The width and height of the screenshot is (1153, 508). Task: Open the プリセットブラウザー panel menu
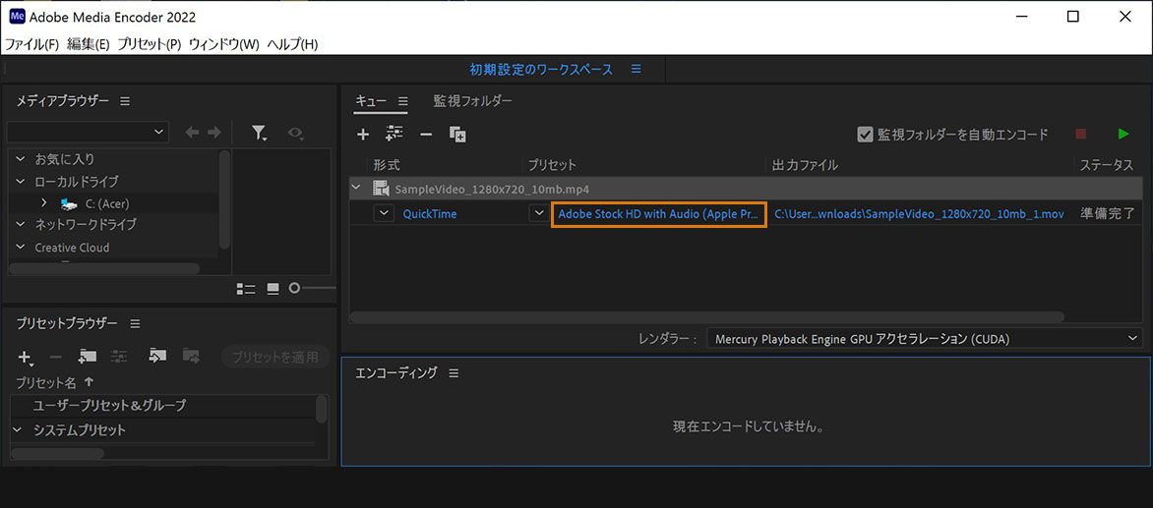tap(136, 323)
